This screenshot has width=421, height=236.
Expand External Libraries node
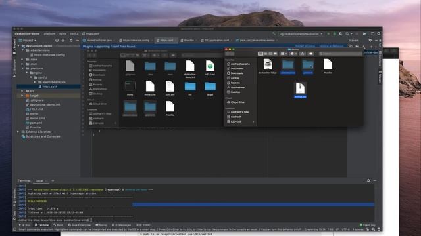18,132
